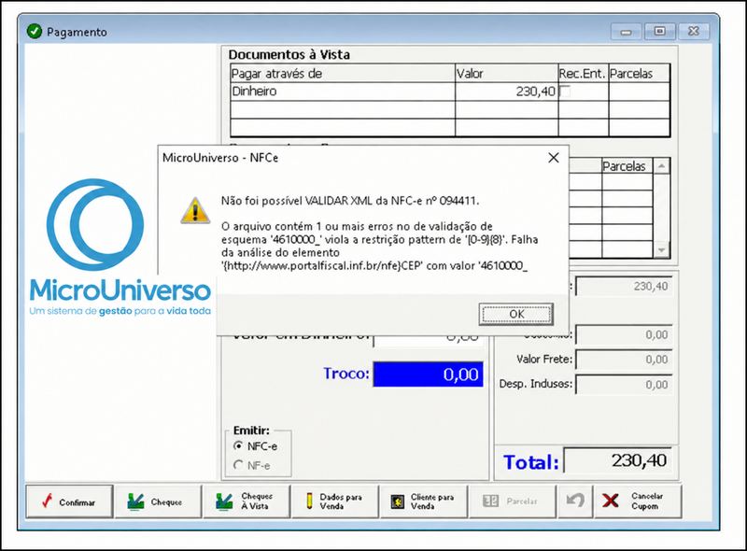Screen dimensions: 747x551
Task: Click the Valor em Dinheiro input field
Action: click(x=429, y=341)
